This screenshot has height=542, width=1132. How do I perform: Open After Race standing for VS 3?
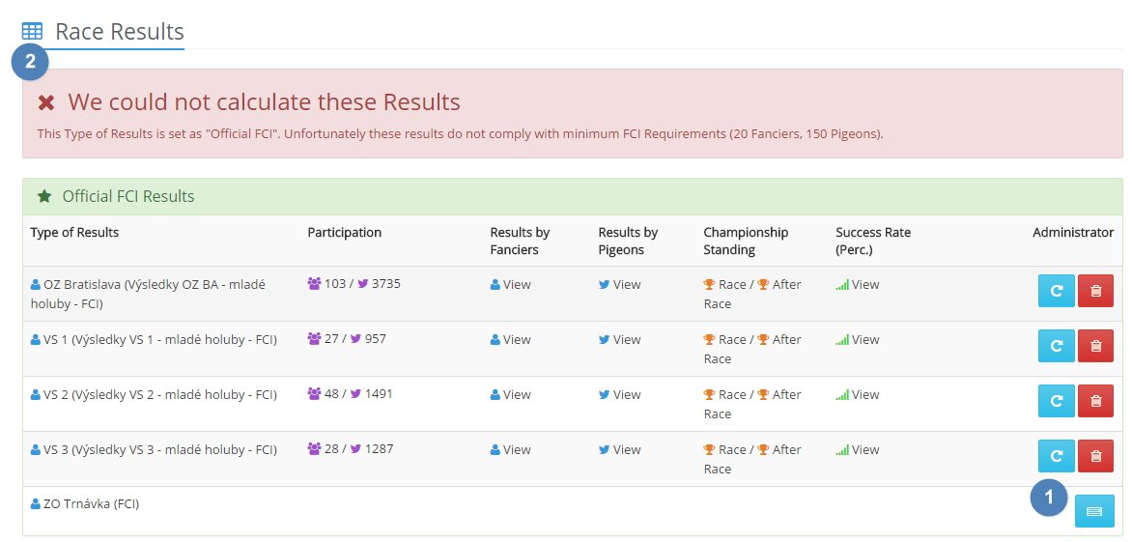(785, 450)
